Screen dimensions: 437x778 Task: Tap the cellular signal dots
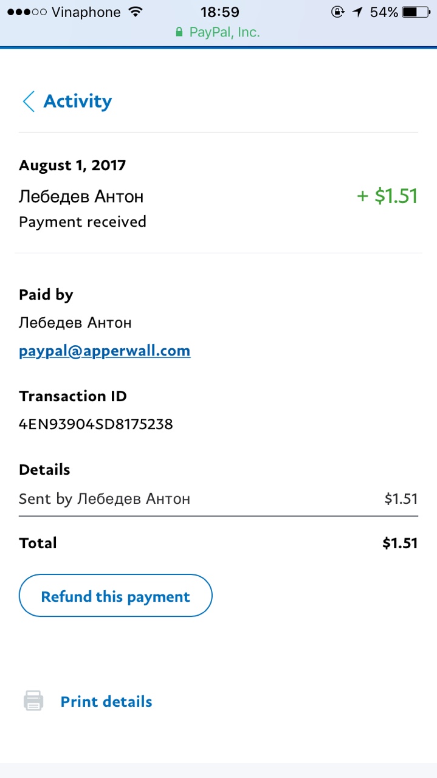pyautogui.click(x=27, y=12)
